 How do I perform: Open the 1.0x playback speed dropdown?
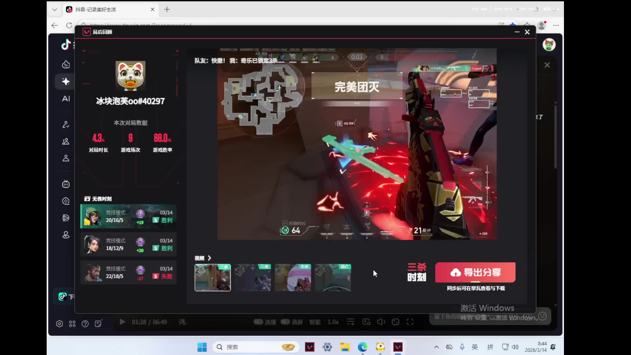click(x=333, y=322)
